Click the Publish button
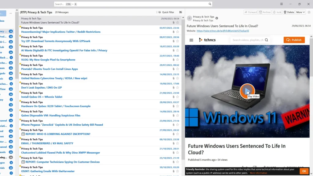 [x=294, y=40]
